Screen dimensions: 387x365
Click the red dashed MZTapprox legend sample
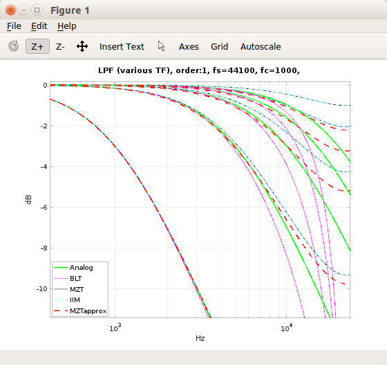tap(61, 311)
